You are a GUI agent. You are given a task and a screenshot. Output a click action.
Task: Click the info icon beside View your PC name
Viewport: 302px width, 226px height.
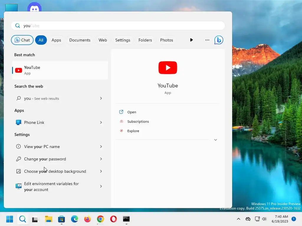(19, 147)
